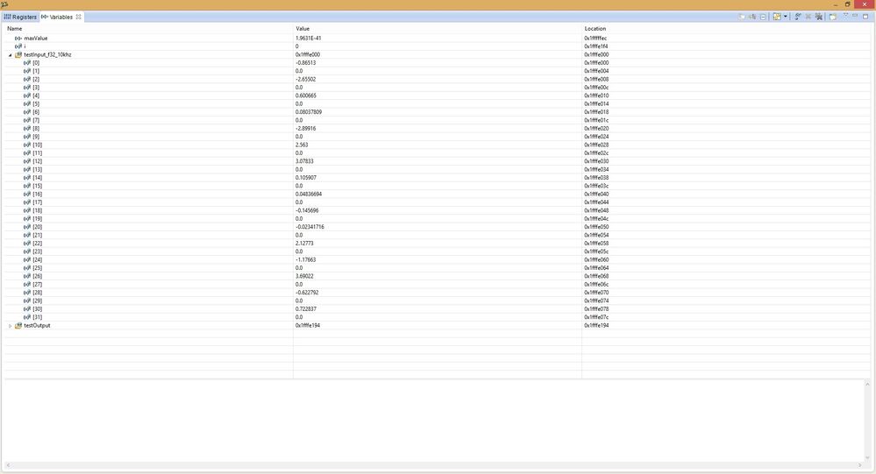Click the Pin to Debug Context icon
Image resolution: width=876 pixels, height=474 pixels.
(x=832, y=17)
